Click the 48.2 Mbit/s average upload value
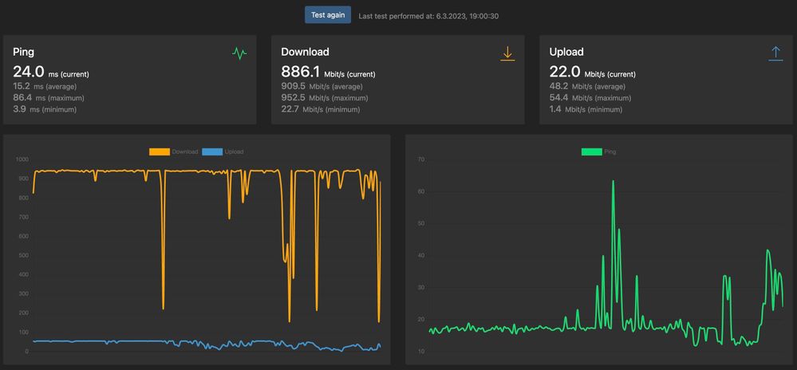The width and height of the screenshot is (797, 370). click(588, 87)
